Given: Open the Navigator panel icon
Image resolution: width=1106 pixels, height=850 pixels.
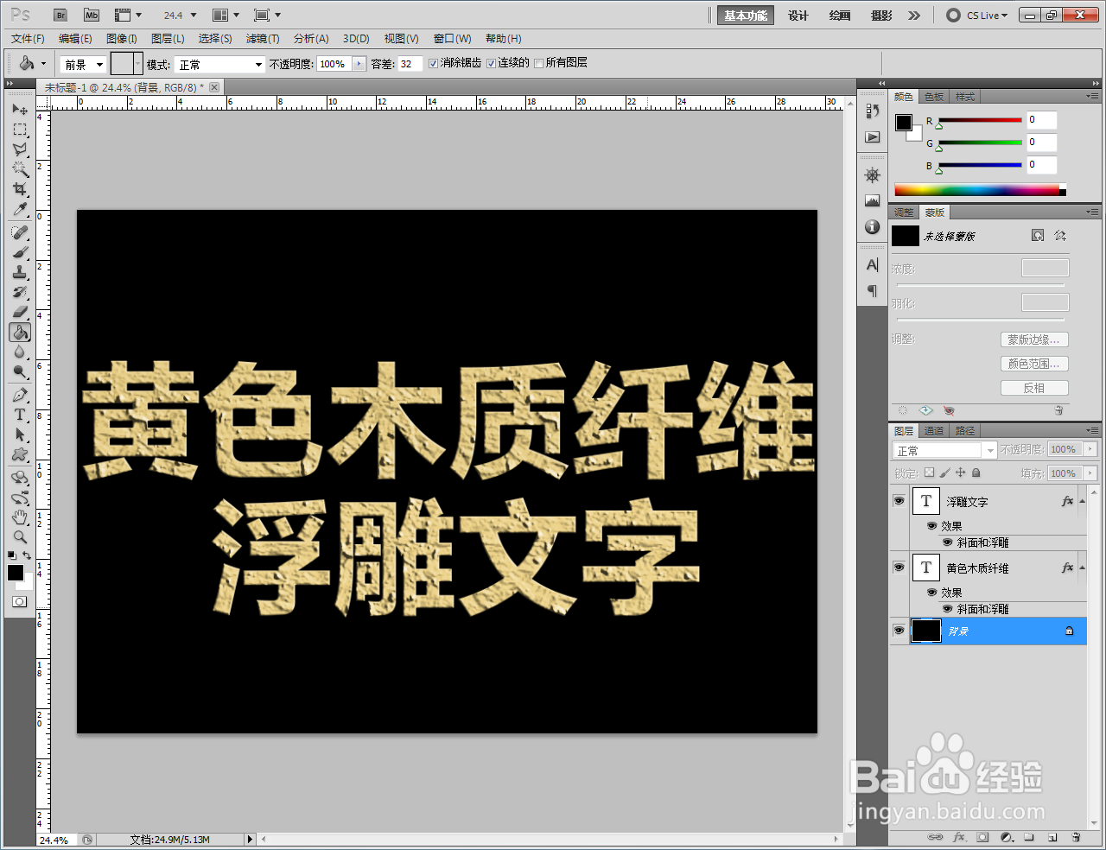Looking at the screenshot, I should point(873,175).
